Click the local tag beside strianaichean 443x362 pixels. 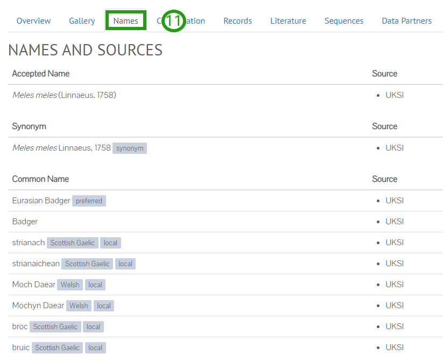coord(125,264)
